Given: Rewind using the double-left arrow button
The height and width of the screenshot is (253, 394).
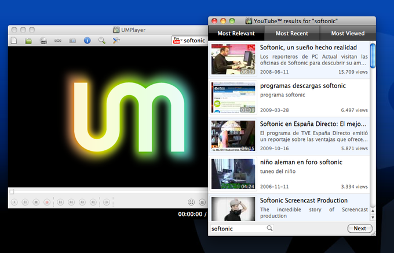Looking at the screenshot, I should (x=71, y=202).
